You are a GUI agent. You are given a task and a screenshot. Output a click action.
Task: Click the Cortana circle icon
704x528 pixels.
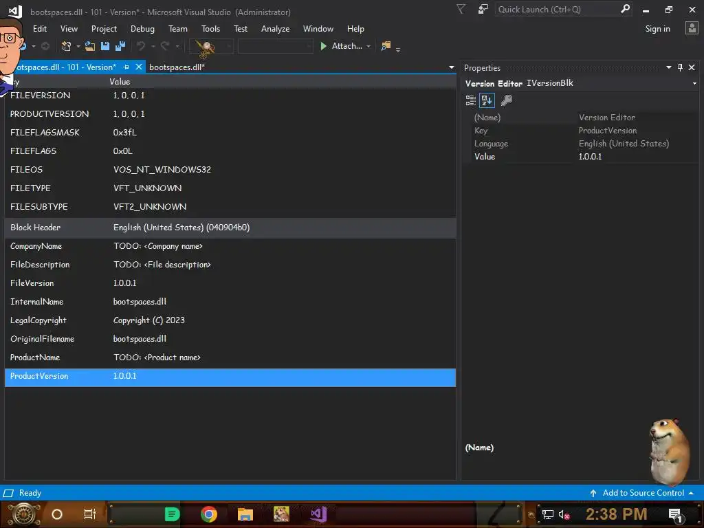(57, 514)
